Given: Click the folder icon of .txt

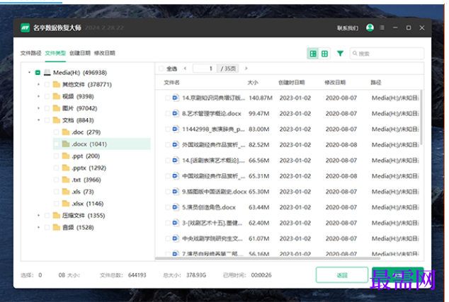Looking at the screenshot, I should pyautogui.click(x=66, y=180).
